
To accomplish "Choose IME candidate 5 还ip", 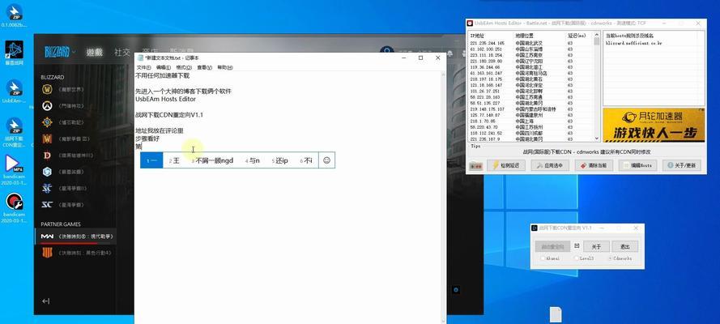I will 280,160.
